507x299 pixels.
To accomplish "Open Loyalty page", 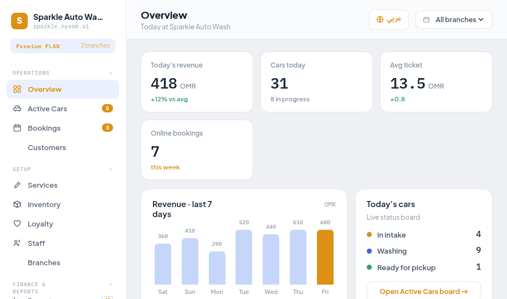I will pos(63,224).
